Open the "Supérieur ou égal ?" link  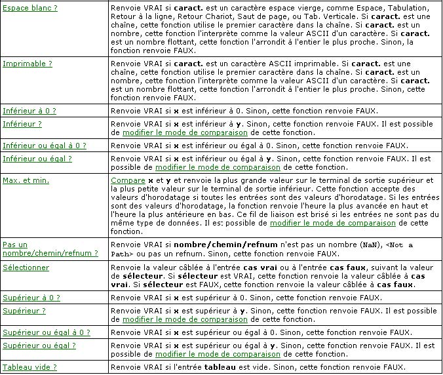click(x=39, y=345)
